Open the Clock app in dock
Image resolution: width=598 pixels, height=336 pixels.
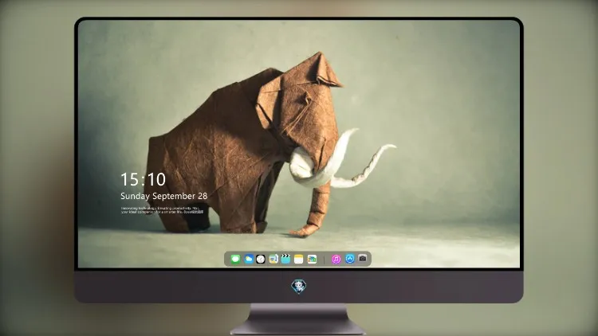pos(261,260)
